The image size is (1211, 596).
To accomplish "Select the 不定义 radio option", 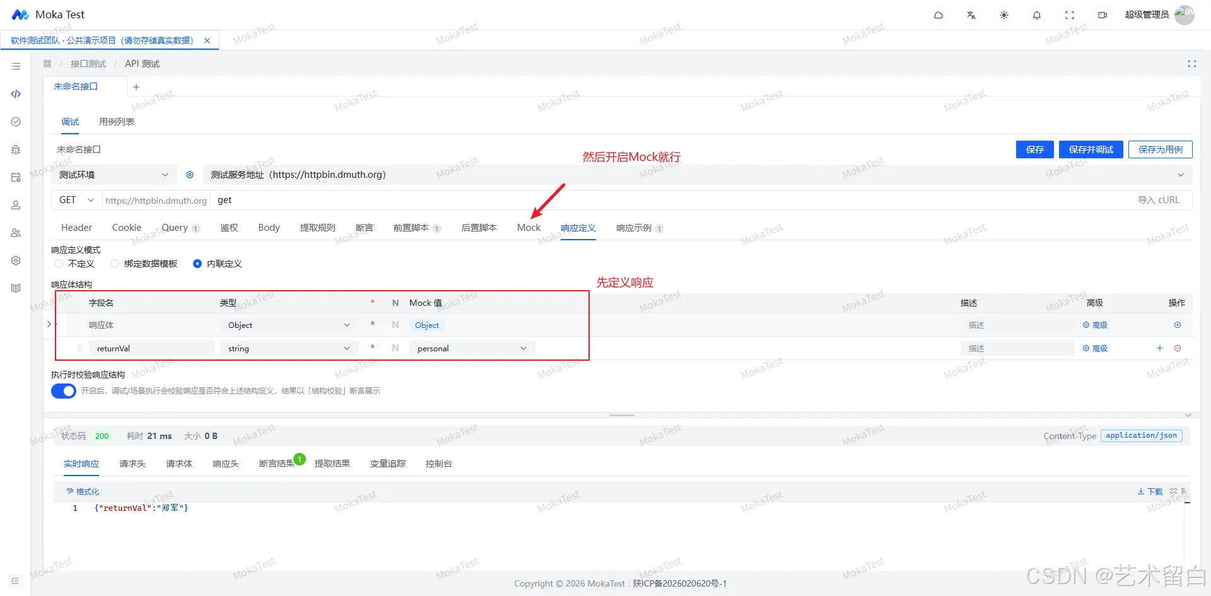I will 59,264.
